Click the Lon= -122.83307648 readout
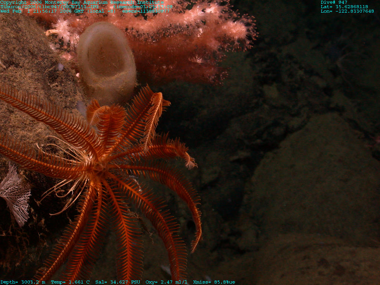380x285 pixels. pyautogui.click(x=347, y=11)
